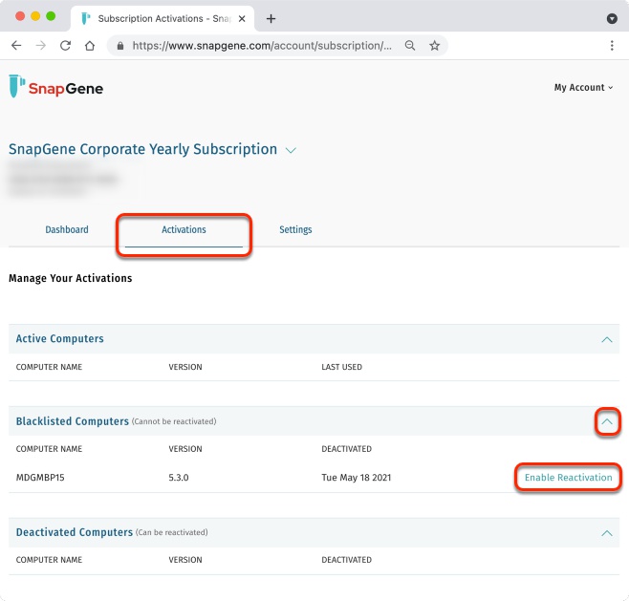The width and height of the screenshot is (629, 601).
Task: Click the Active Computers heading
Action: (x=60, y=339)
